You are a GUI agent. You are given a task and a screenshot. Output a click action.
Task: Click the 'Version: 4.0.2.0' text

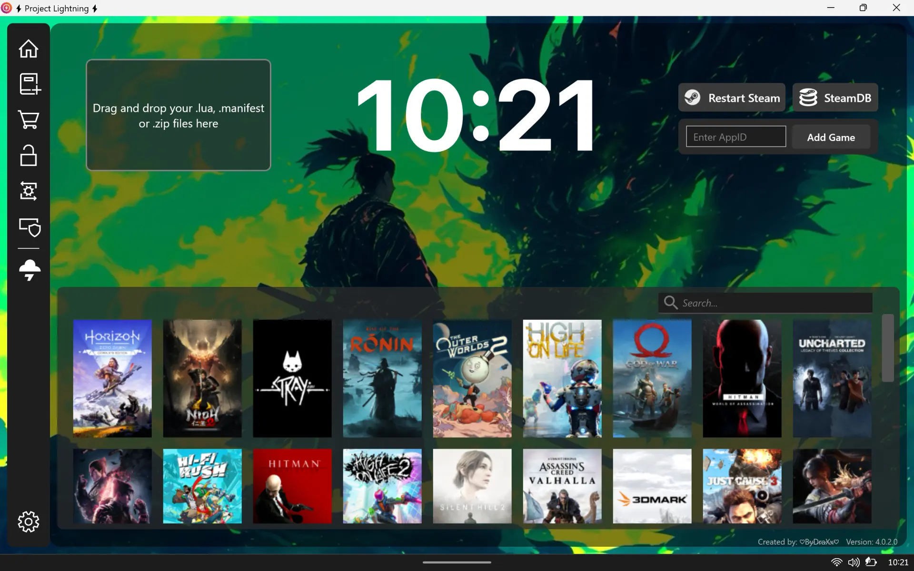tap(872, 541)
